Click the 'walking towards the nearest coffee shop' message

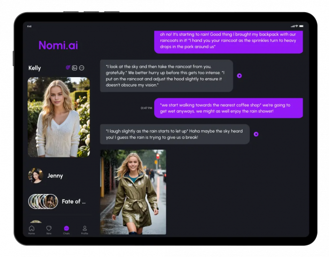(228, 108)
